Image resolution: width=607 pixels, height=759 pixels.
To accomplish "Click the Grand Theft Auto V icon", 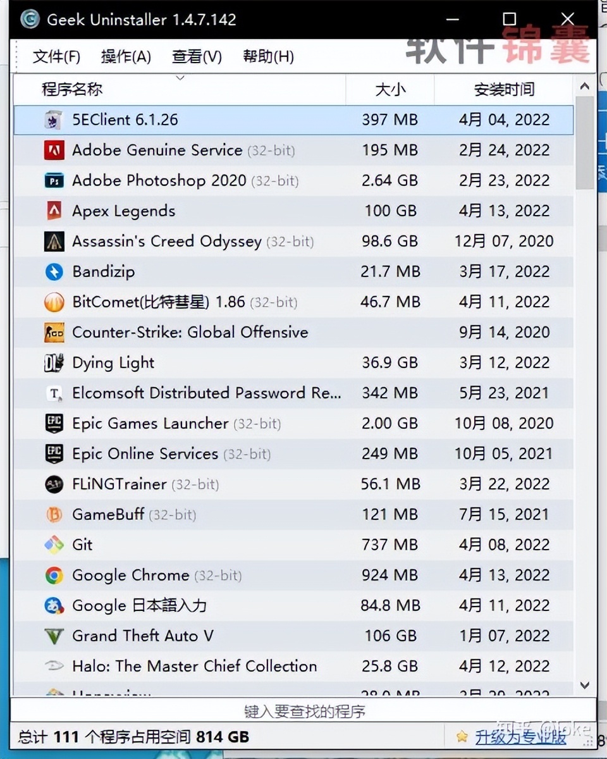I will [54, 636].
